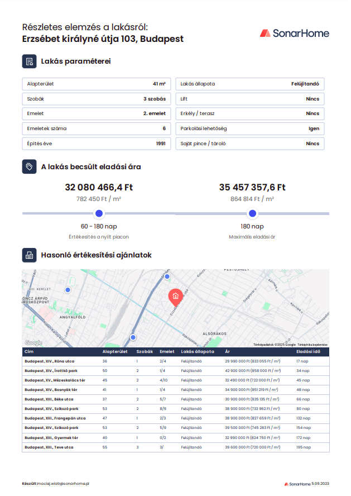Image resolution: width=351 pixels, height=496 pixels.
Task: Open the maciej.wiatr@sonarhome.pl email link
Action: click(x=63, y=483)
